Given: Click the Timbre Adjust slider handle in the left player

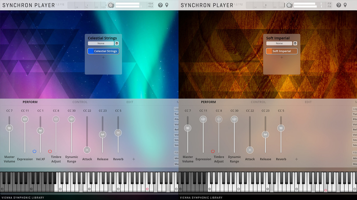Looking at the screenshot, I should click(56, 119).
